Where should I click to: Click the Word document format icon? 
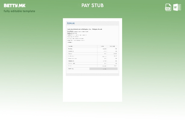pos(177,7)
